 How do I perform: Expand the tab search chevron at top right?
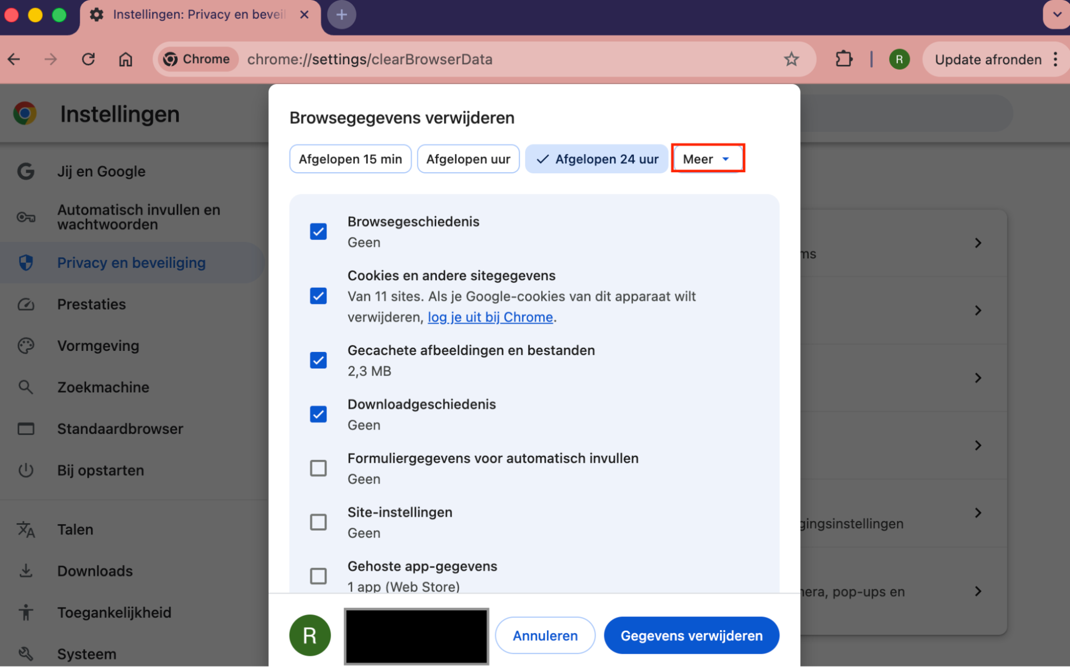pyautogui.click(x=1057, y=15)
